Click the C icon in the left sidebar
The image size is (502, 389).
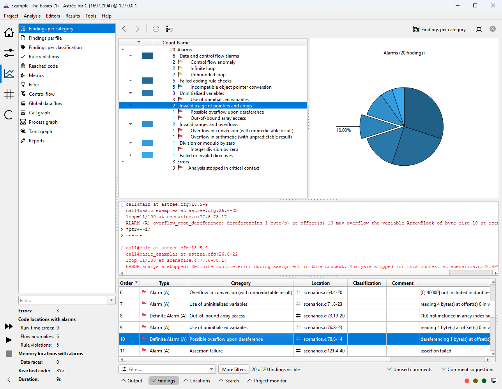(9, 112)
